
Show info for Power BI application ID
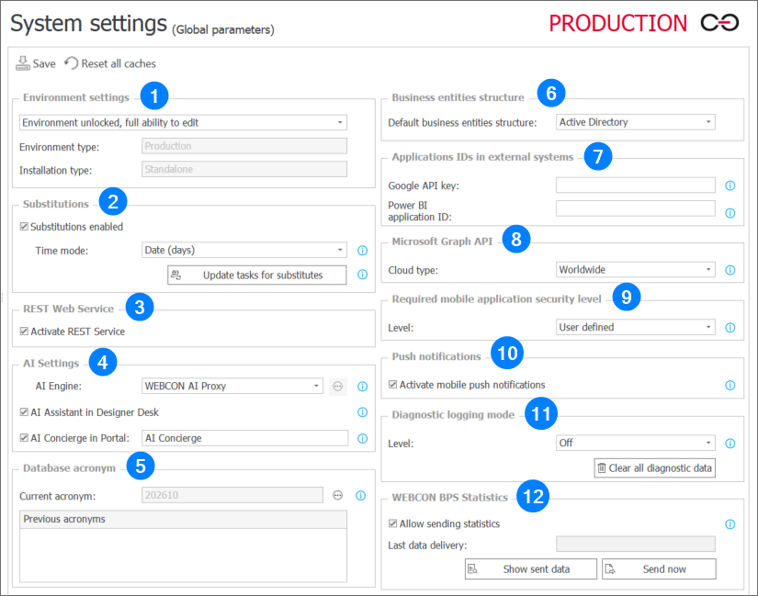pos(730,213)
